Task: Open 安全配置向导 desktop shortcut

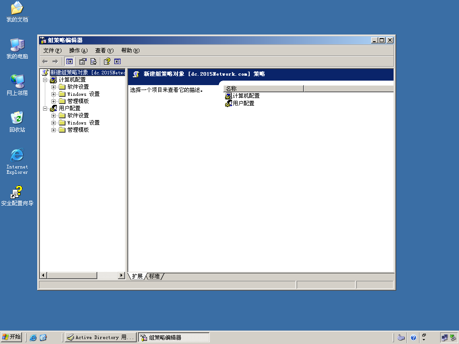Action: pyautogui.click(x=17, y=196)
